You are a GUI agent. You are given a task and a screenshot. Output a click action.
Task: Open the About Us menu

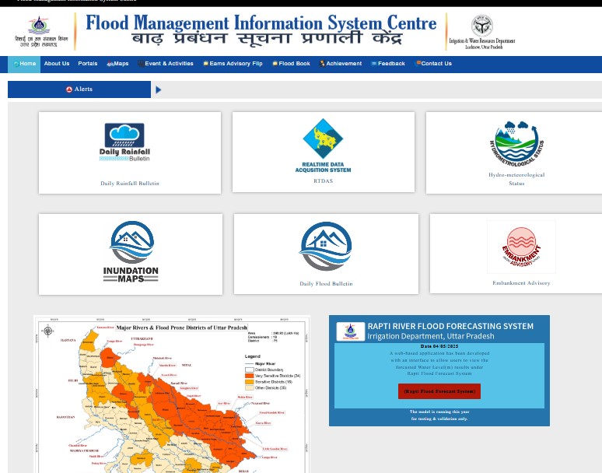click(57, 64)
